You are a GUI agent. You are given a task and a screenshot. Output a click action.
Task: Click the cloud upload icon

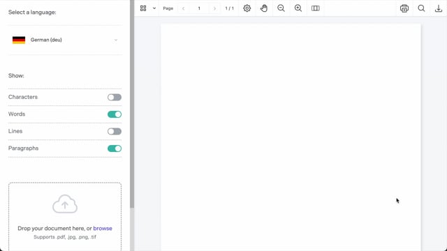[65, 204]
